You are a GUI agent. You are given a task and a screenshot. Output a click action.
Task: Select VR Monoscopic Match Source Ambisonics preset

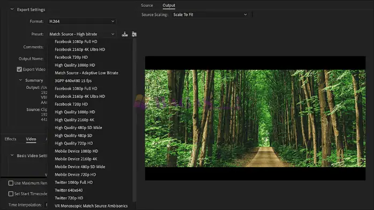pos(91,206)
